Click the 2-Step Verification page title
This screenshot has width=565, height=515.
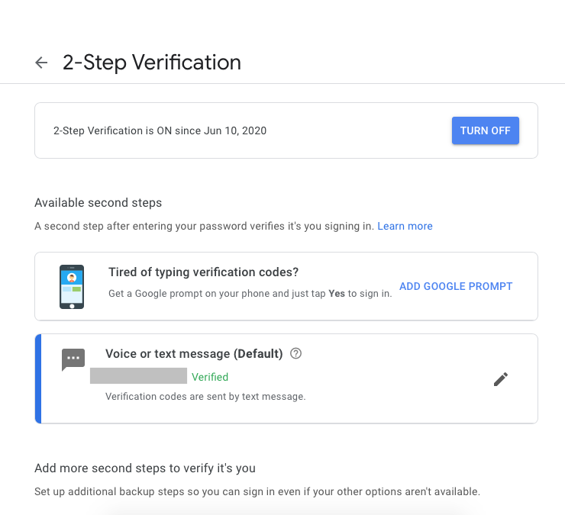click(152, 63)
